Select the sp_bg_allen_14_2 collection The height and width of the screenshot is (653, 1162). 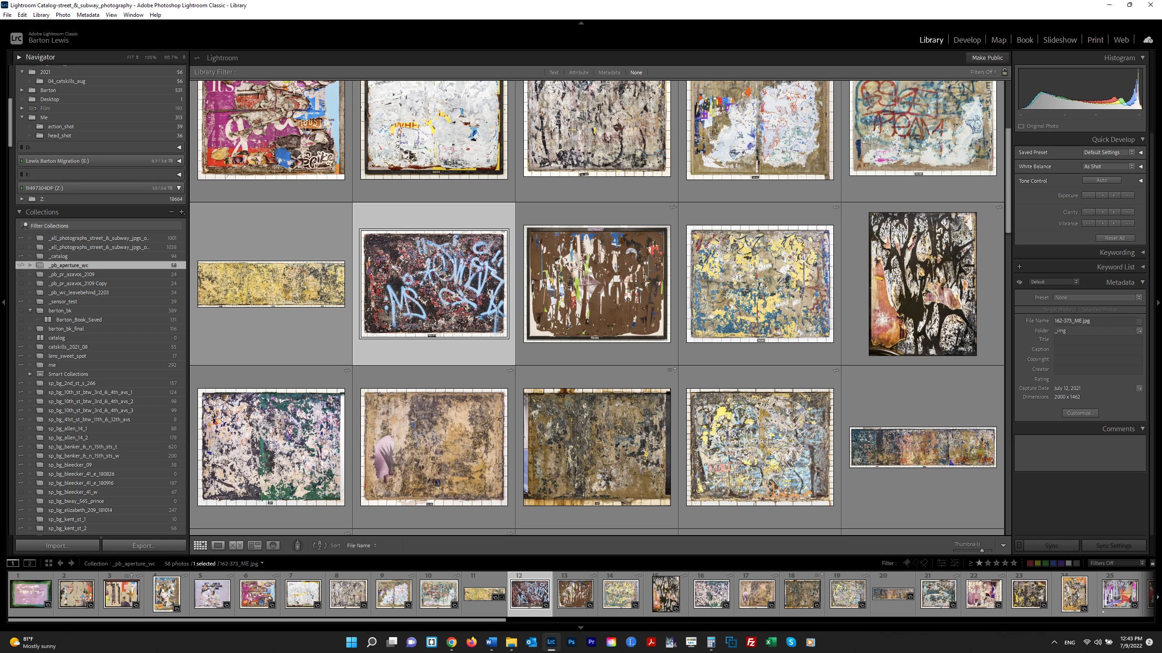pyautogui.click(x=68, y=438)
